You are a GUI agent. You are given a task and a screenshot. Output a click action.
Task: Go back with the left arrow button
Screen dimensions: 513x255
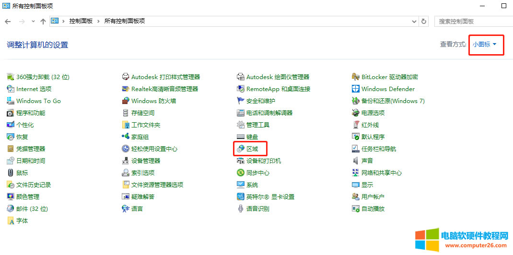(x=8, y=22)
